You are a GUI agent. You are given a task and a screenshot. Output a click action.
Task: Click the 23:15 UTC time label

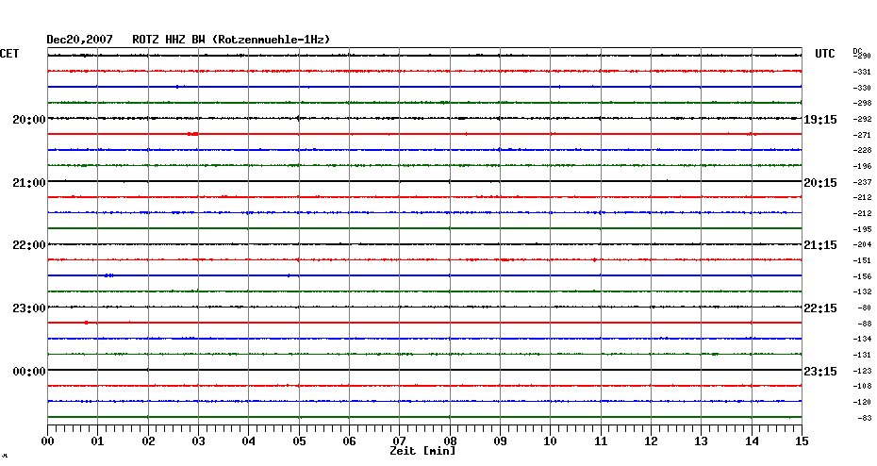(x=820, y=372)
